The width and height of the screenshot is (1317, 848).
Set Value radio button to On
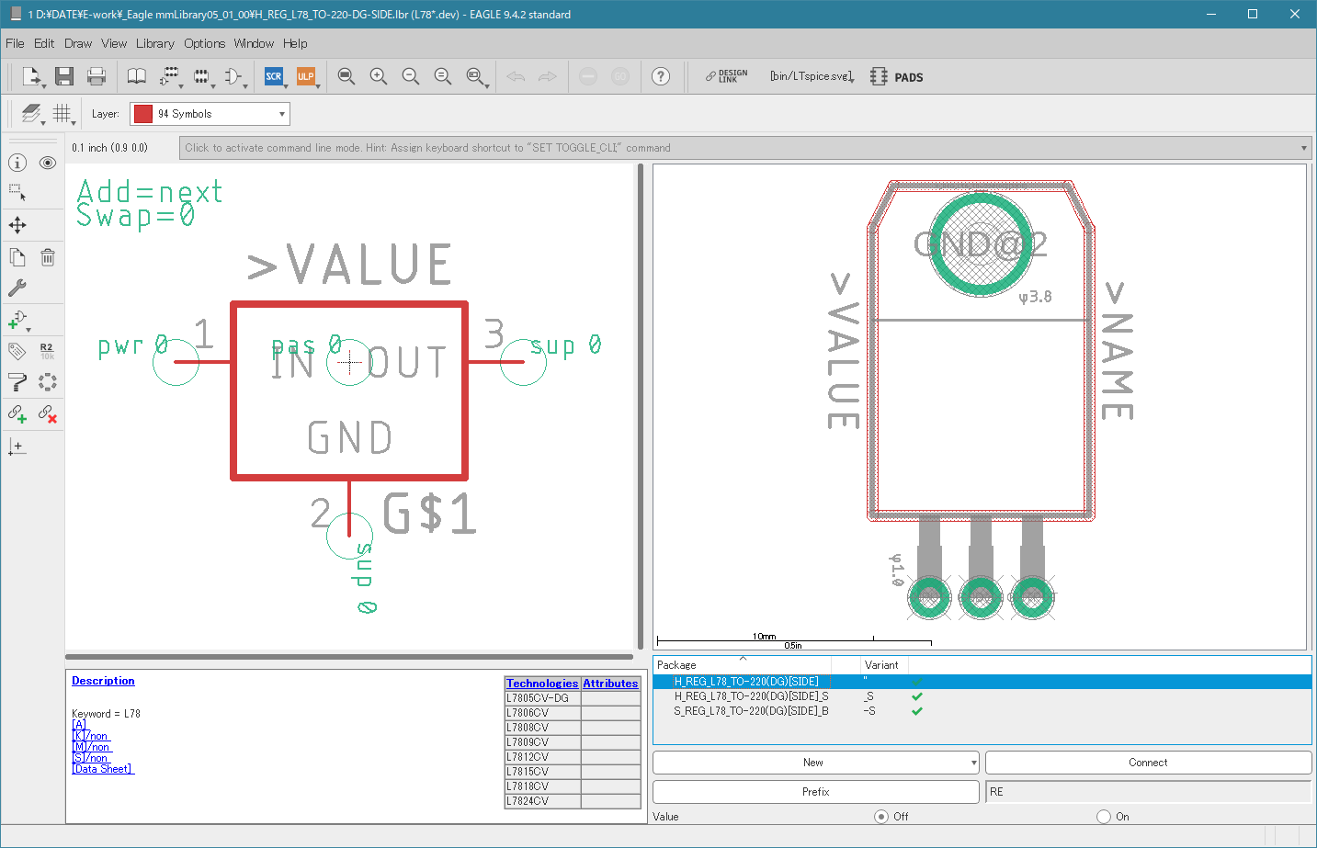click(1104, 816)
